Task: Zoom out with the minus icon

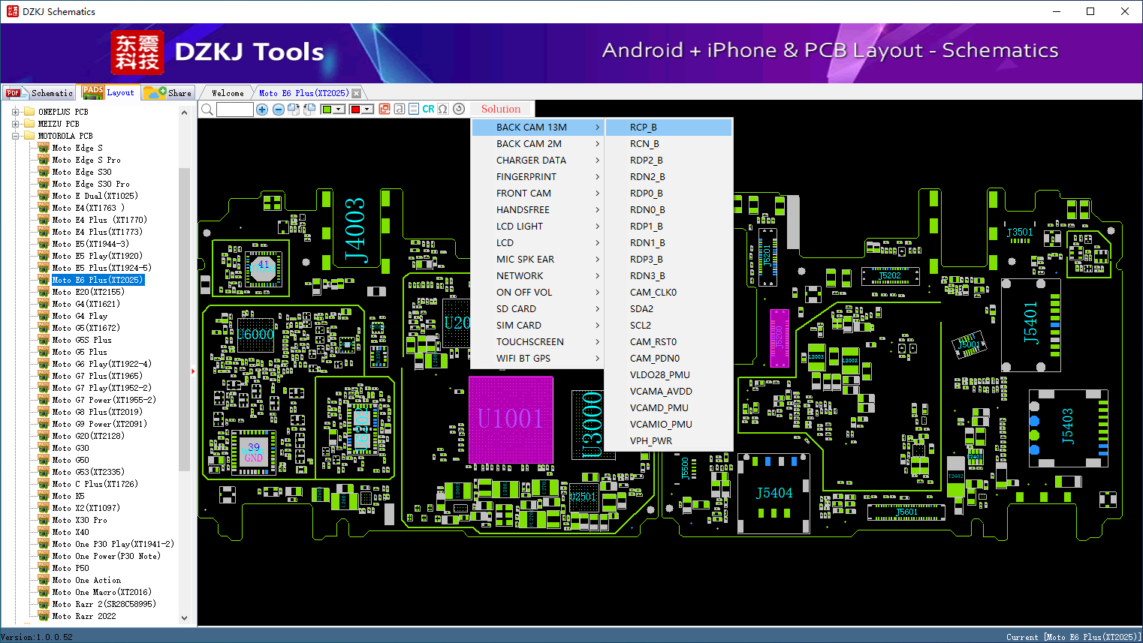Action: click(x=278, y=110)
